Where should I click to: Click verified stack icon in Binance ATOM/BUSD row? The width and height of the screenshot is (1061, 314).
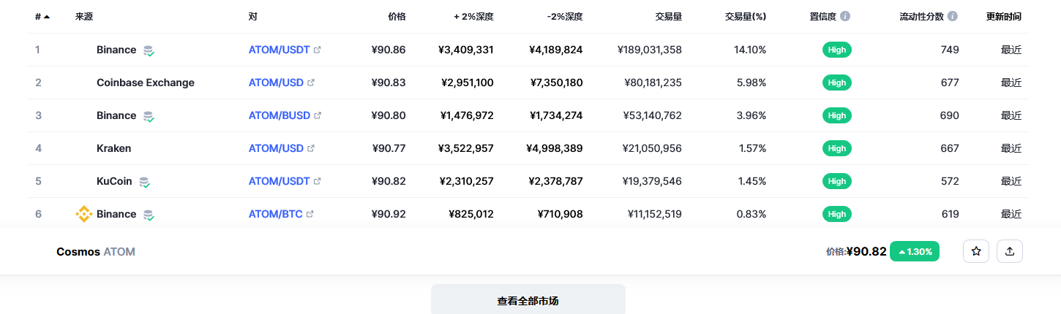tap(149, 116)
